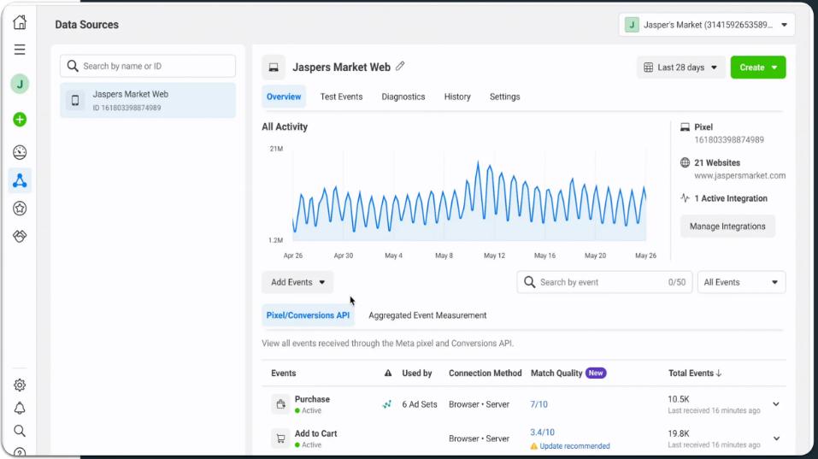Open the History tab
Image resolution: width=818 pixels, height=459 pixels.
point(457,97)
